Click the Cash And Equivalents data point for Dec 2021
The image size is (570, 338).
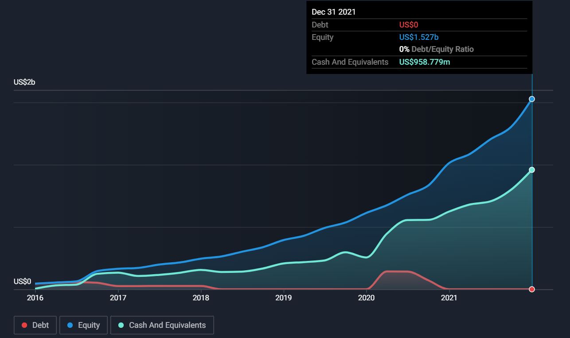[532, 170]
